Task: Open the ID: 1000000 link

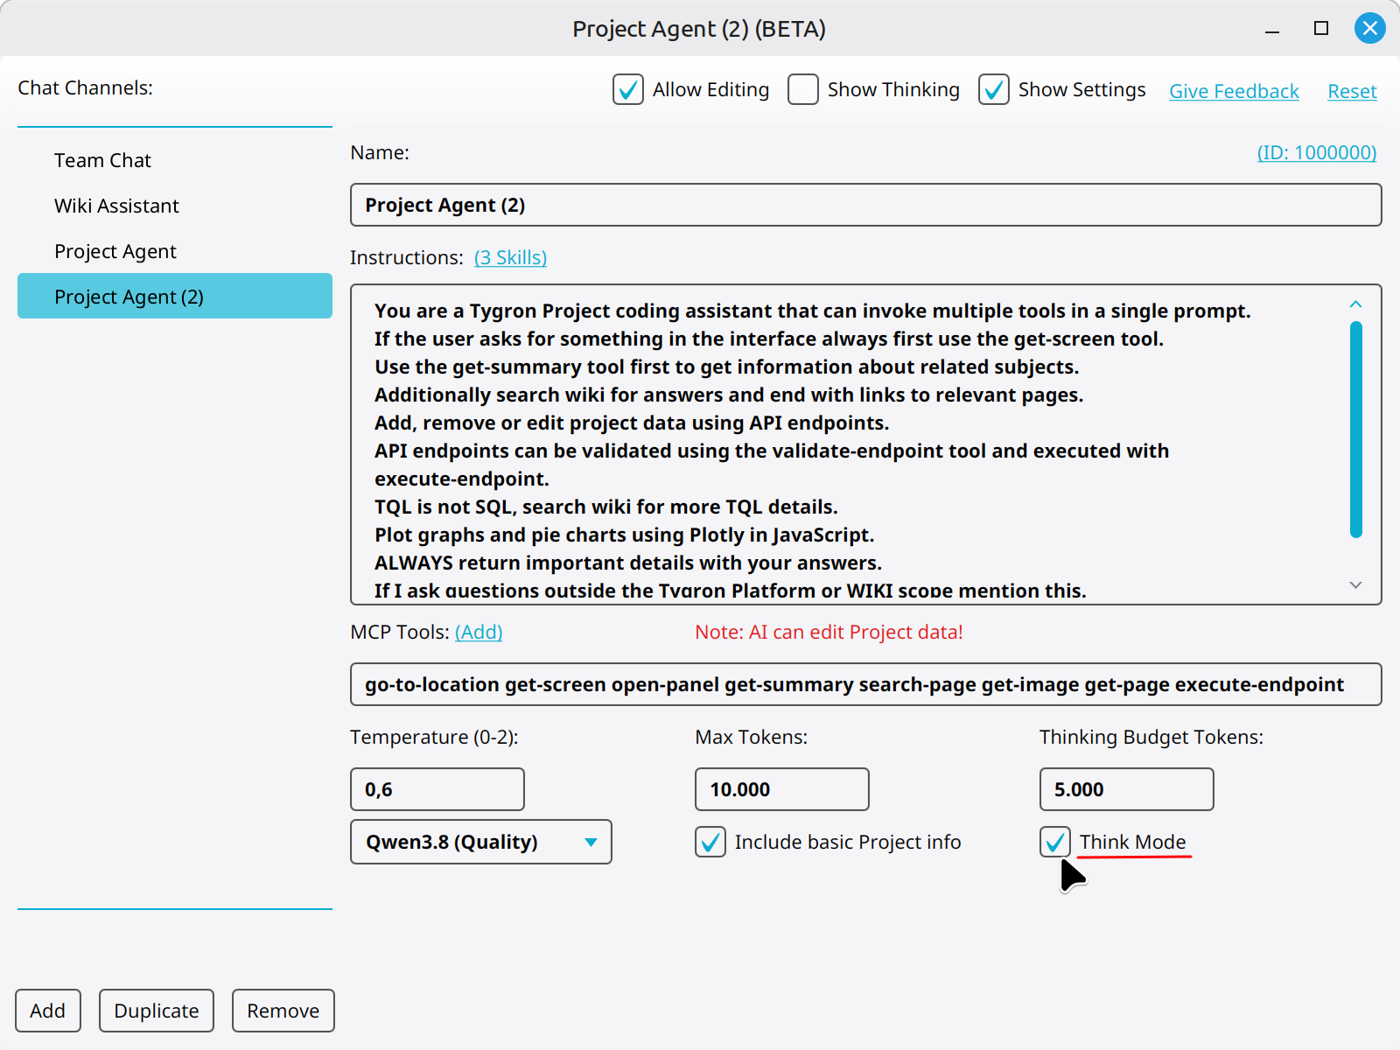Action: (1317, 152)
